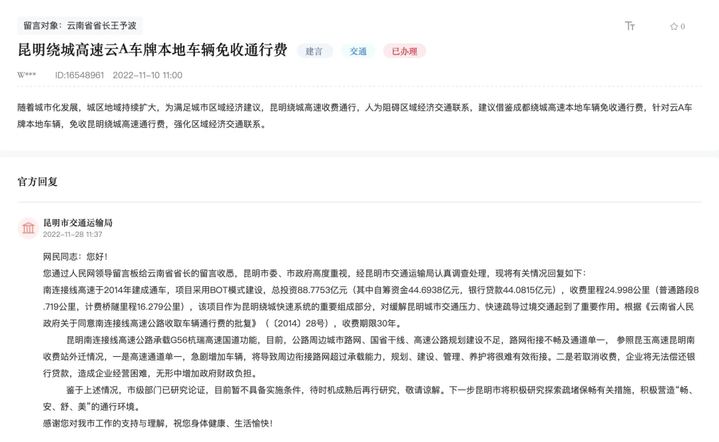This screenshot has height=442, width=719.
Task: Click the 留言对象 recipient label at top
Action: pos(80,25)
